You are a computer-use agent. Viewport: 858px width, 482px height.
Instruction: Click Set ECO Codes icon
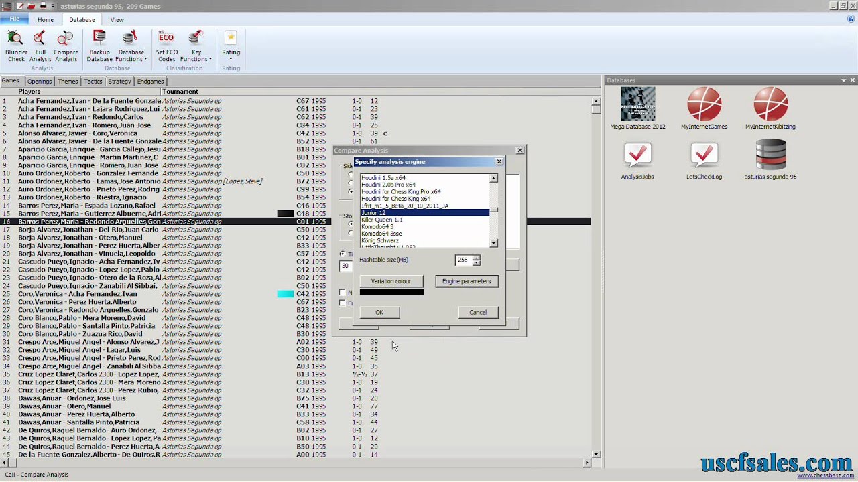166,46
